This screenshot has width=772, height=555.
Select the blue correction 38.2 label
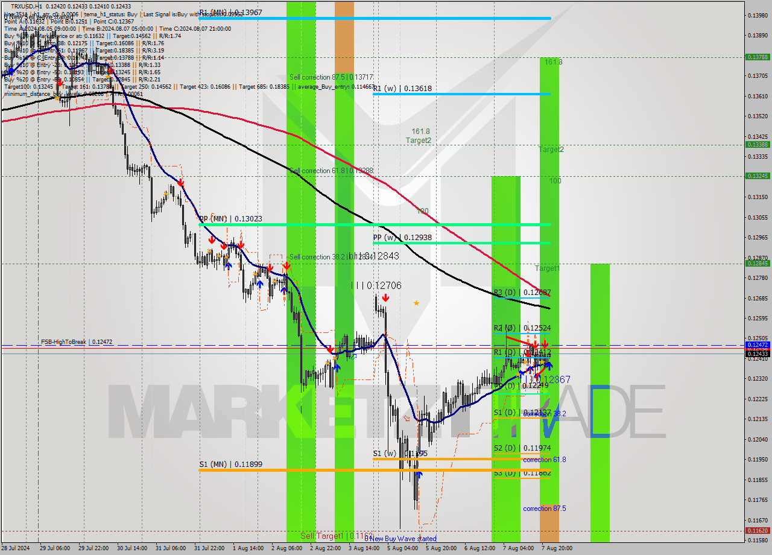(x=545, y=414)
